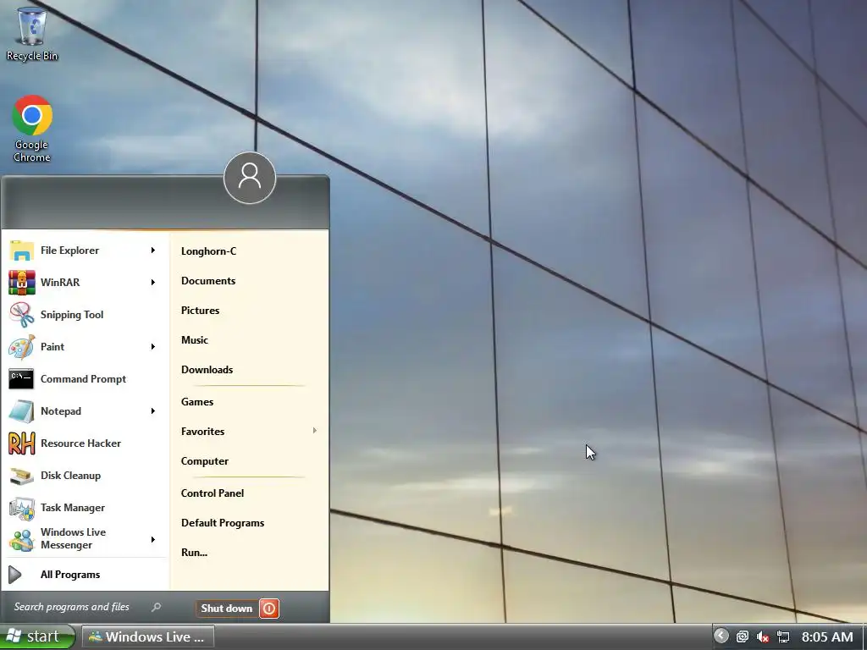Image resolution: width=867 pixels, height=650 pixels.
Task: Expand Windows Live Messenger submenu arrow
Action: (153, 539)
